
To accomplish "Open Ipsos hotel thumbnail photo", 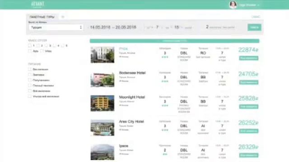I will [103, 152].
